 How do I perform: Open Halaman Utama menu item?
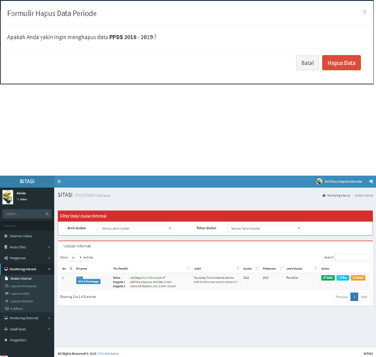(27, 236)
